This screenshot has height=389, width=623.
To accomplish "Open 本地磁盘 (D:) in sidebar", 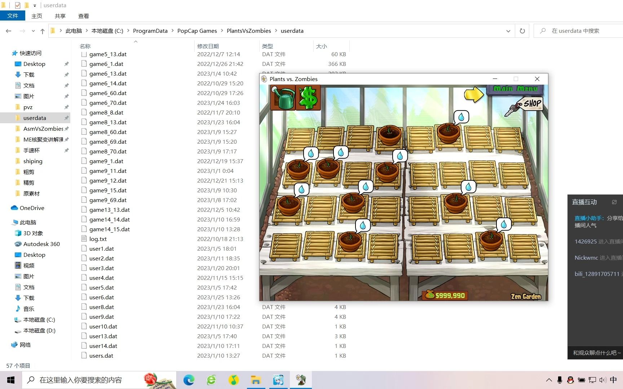I will pos(39,330).
